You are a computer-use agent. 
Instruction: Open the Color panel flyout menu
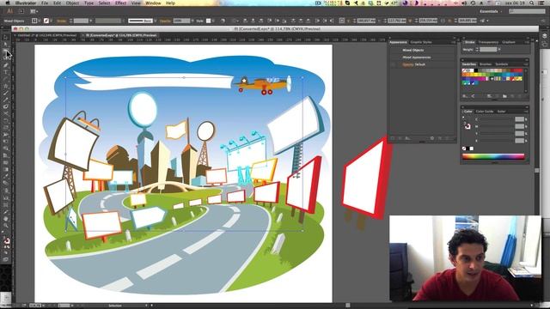coord(526,112)
